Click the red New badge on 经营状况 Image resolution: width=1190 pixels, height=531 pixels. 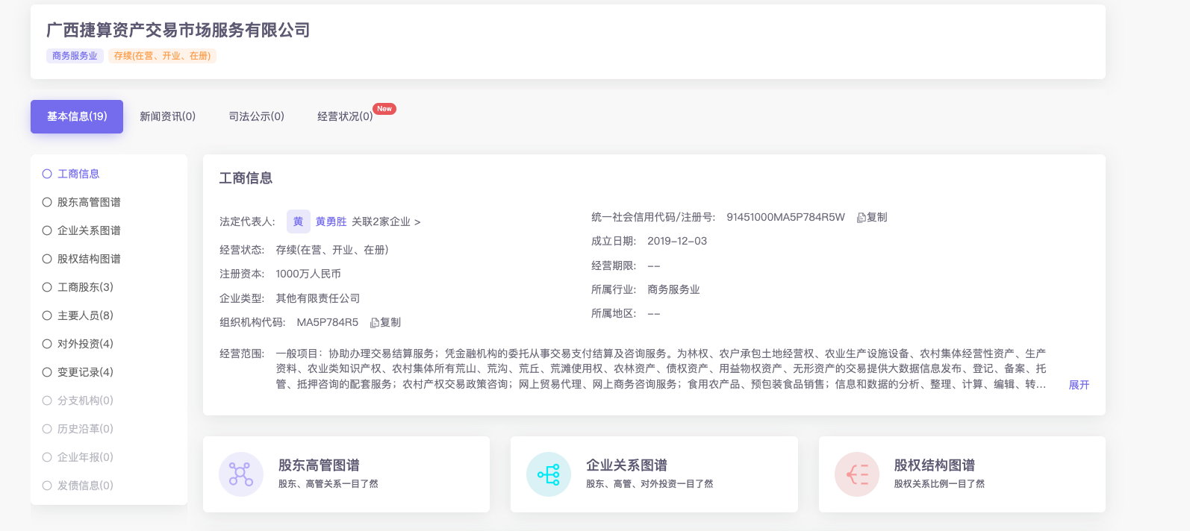[384, 109]
